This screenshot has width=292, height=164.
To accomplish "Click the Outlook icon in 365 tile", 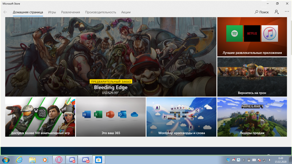I will coord(122,114).
